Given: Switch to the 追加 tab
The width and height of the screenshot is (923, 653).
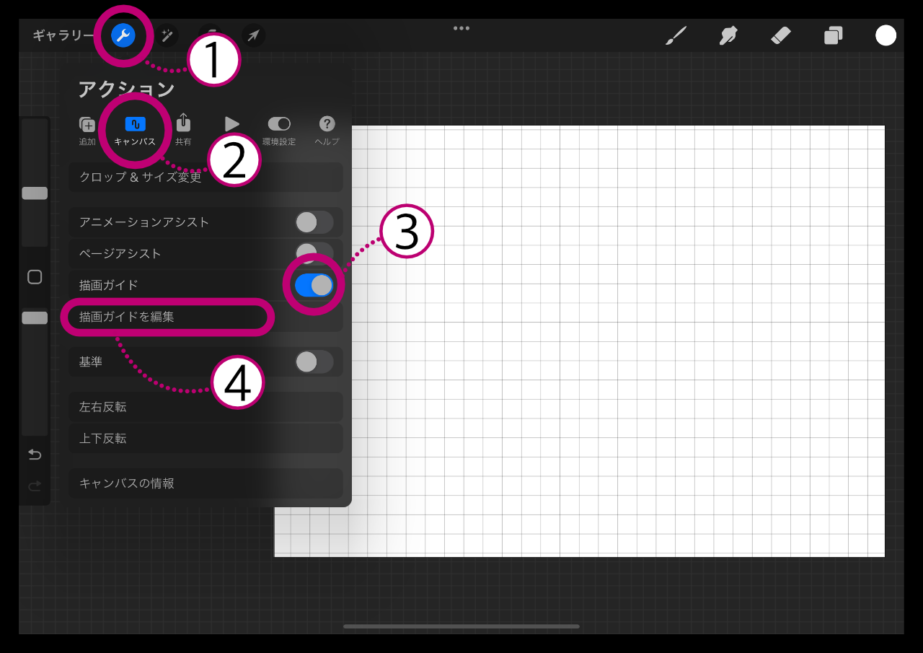Looking at the screenshot, I should [87, 131].
